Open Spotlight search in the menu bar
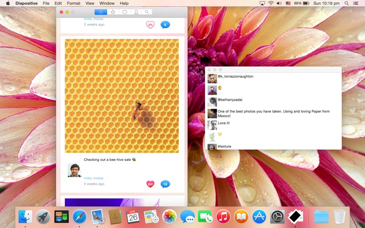 click(346, 3)
